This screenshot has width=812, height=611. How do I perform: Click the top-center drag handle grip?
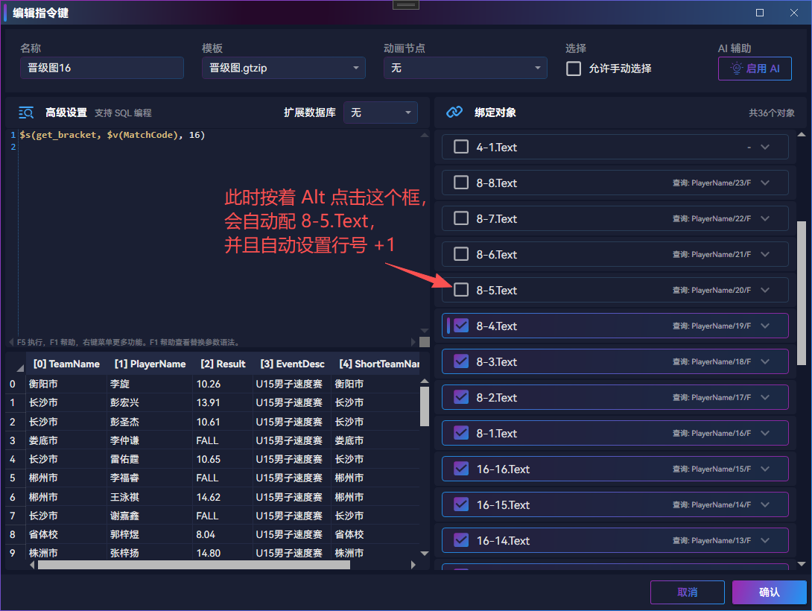pos(406,4)
